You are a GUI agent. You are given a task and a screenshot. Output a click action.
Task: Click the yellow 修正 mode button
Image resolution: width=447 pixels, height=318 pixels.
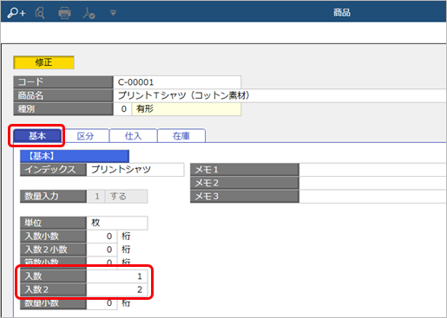43,62
